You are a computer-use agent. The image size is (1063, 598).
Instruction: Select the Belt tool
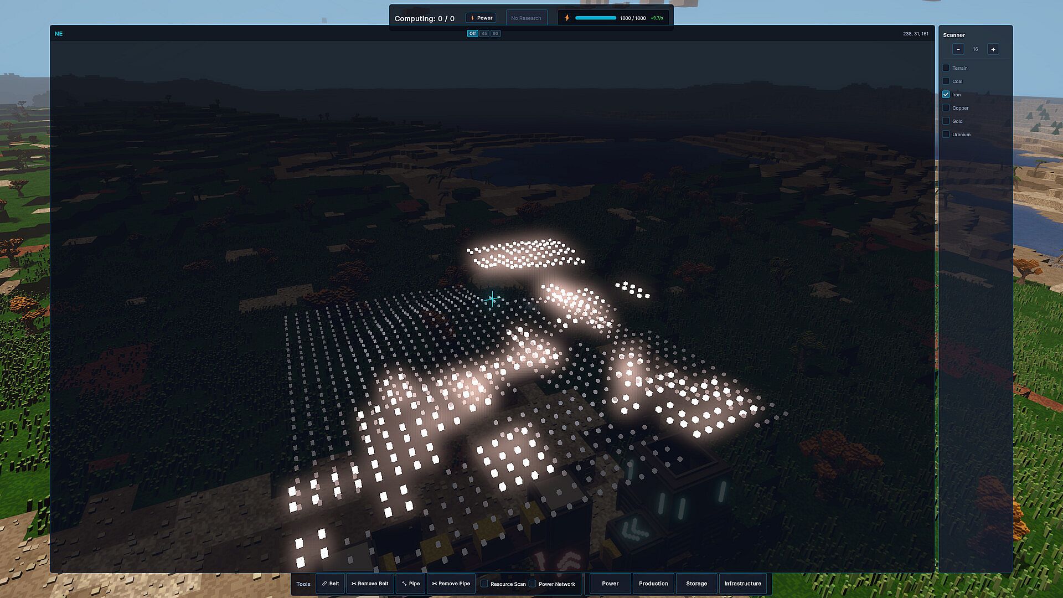pyautogui.click(x=331, y=584)
